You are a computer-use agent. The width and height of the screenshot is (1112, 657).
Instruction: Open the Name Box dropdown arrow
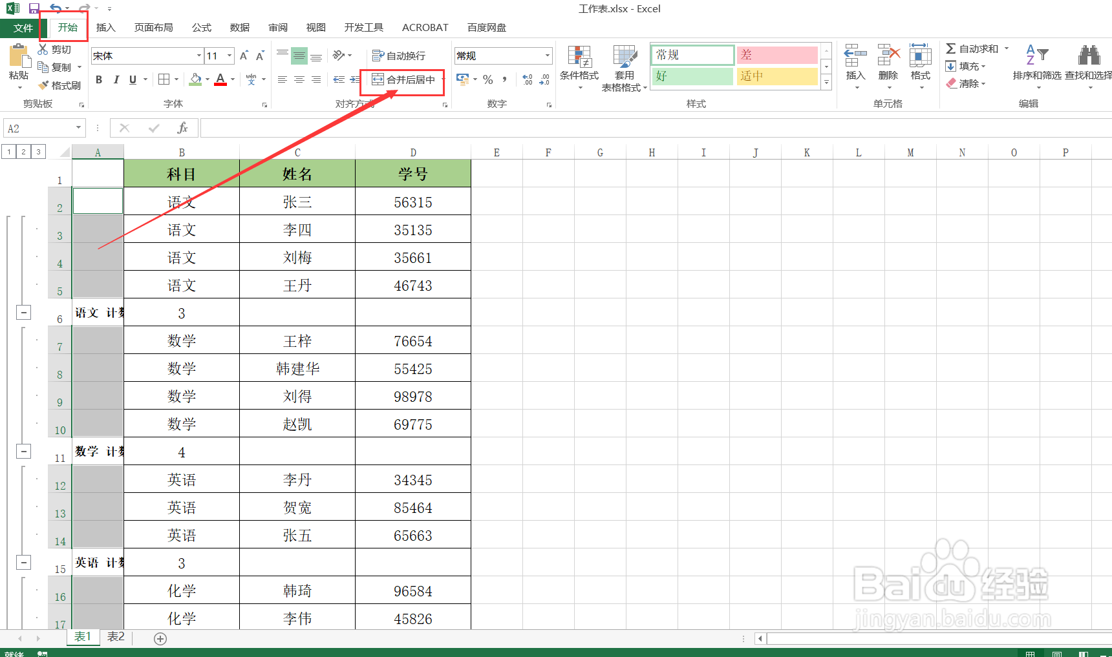click(78, 128)
